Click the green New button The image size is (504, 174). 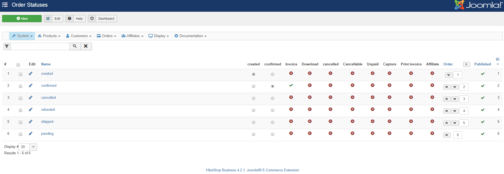tap(22, 18)
